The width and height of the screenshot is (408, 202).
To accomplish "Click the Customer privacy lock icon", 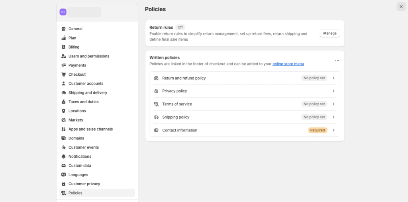I will click(64, 184).
